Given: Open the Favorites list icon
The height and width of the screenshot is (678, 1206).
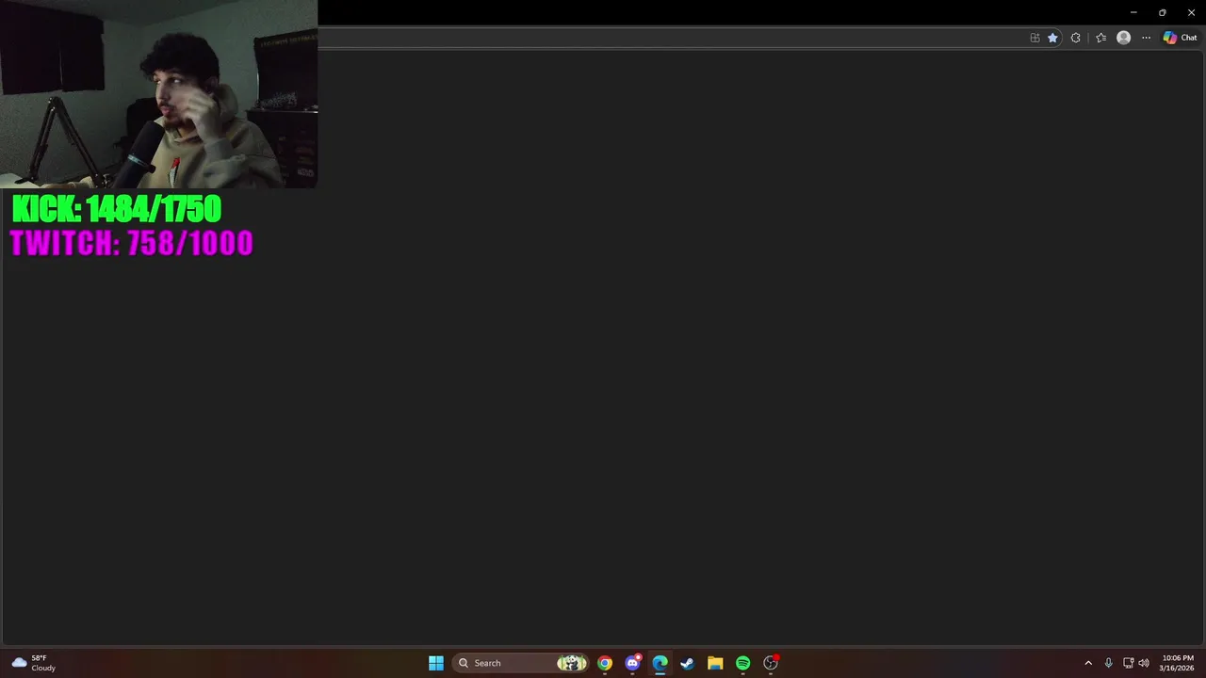Looking at the screenshot, I should pyautogui.click(x=1100, y=38).
